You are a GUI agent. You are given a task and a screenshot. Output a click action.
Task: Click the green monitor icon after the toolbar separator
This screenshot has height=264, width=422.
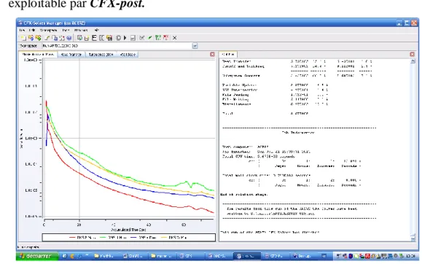(x=79, y=38)
